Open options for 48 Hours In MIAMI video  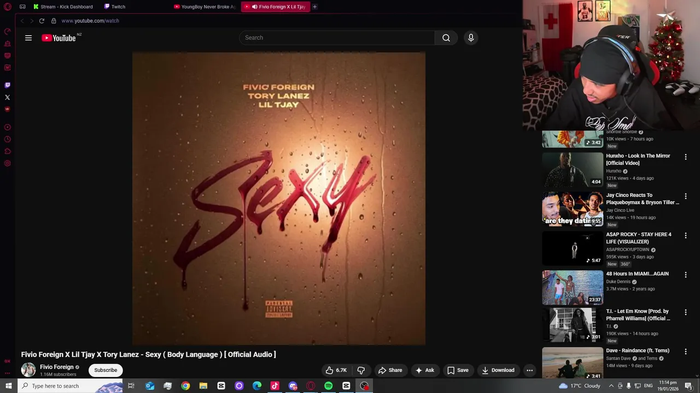(x=685, y=275)
